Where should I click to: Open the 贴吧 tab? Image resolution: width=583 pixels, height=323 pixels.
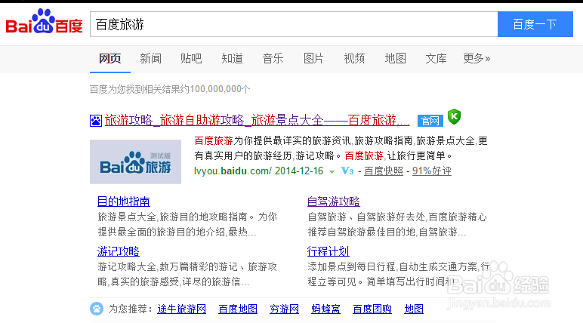coord(191,58)
